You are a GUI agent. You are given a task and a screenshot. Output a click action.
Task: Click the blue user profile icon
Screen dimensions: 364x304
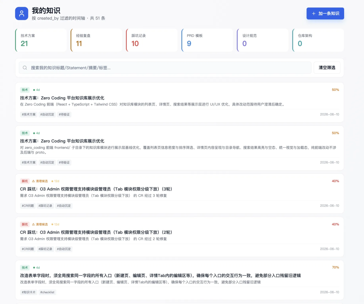click(22, 13)
